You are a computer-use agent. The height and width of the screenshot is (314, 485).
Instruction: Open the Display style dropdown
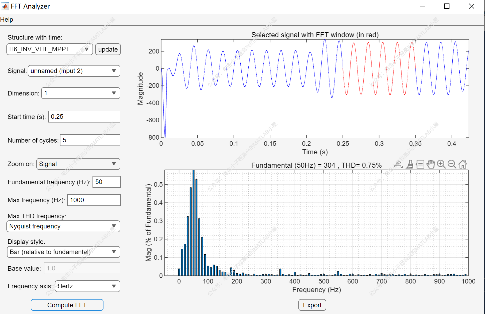(63, 252)
